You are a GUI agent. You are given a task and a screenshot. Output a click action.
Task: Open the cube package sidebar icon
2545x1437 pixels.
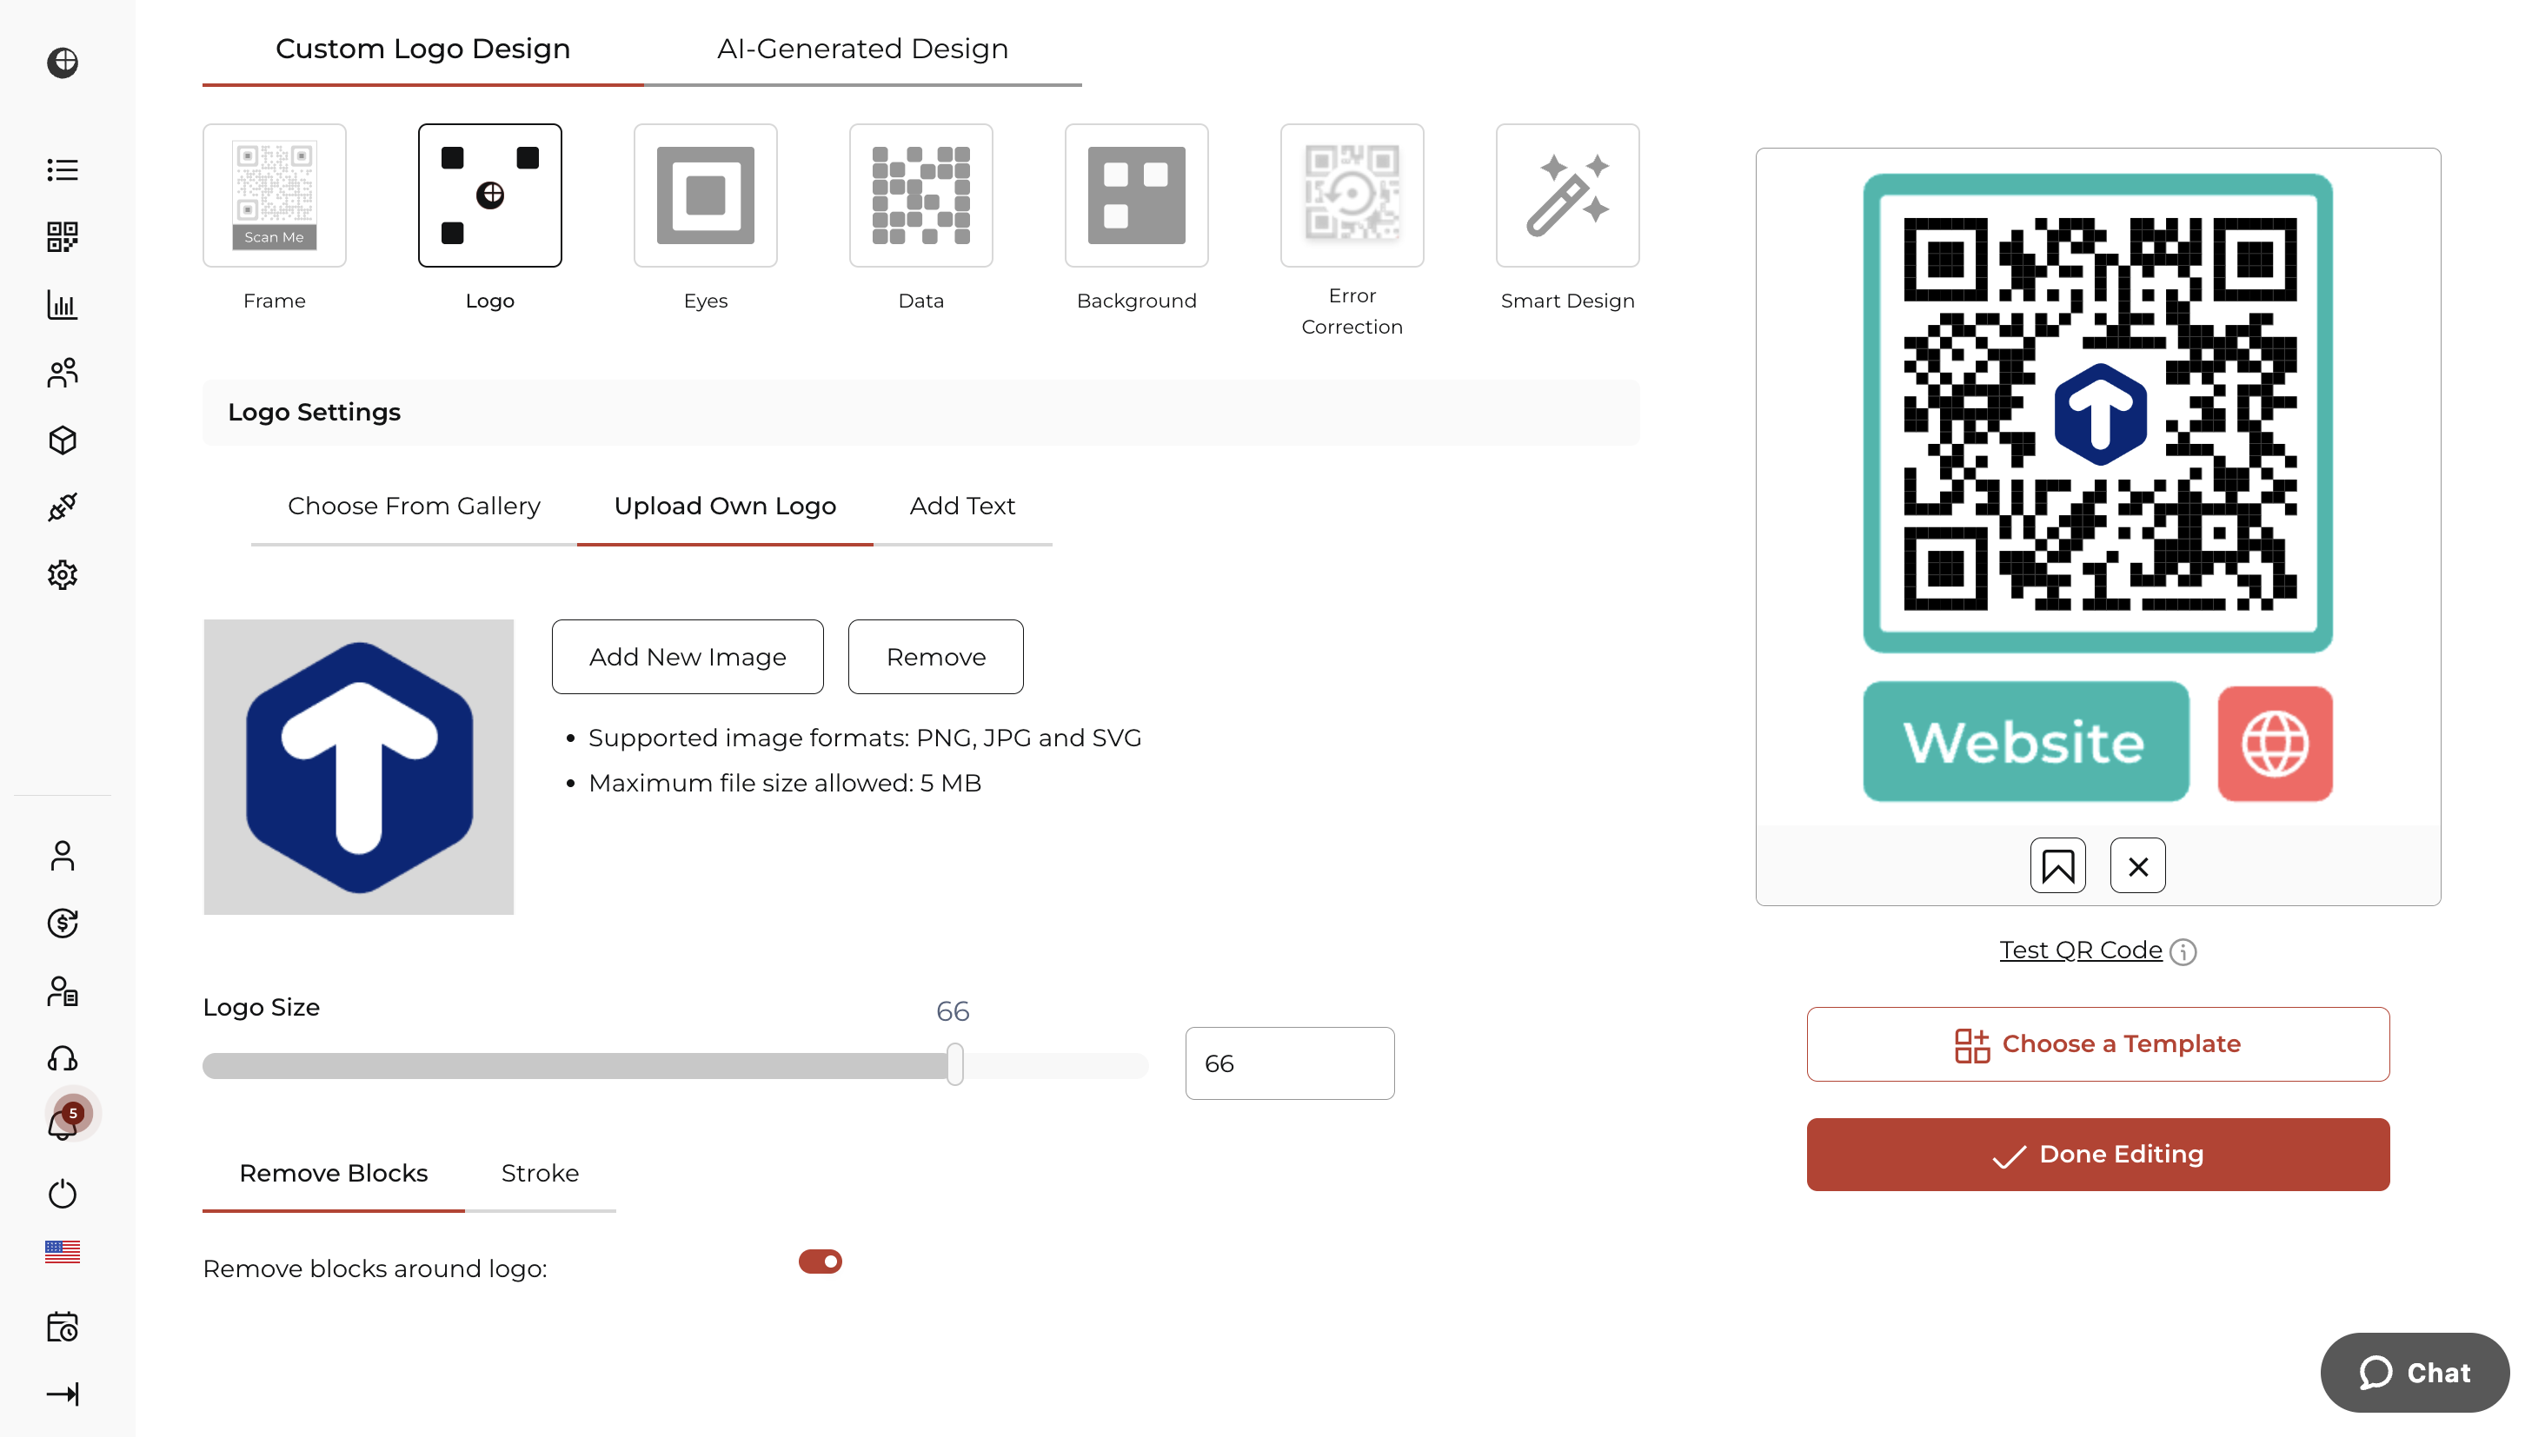click(63, 440)
